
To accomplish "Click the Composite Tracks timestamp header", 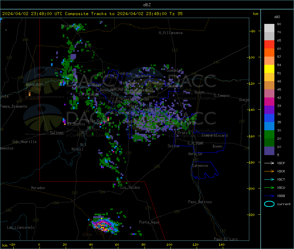I will coord(92,14).
